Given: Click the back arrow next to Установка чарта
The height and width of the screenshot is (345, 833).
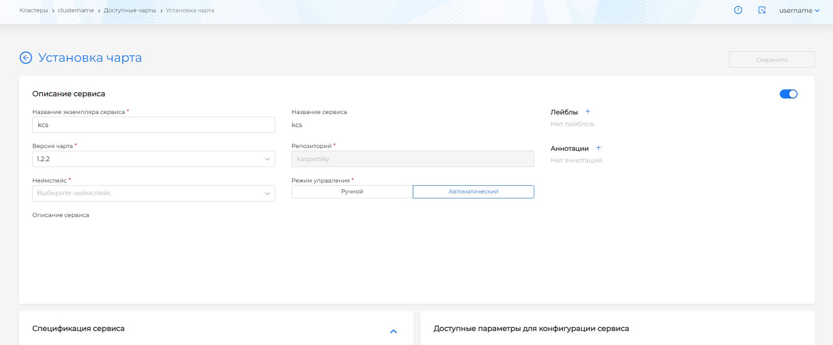Looking at the screenshot, I should click(x=26, y=58).
